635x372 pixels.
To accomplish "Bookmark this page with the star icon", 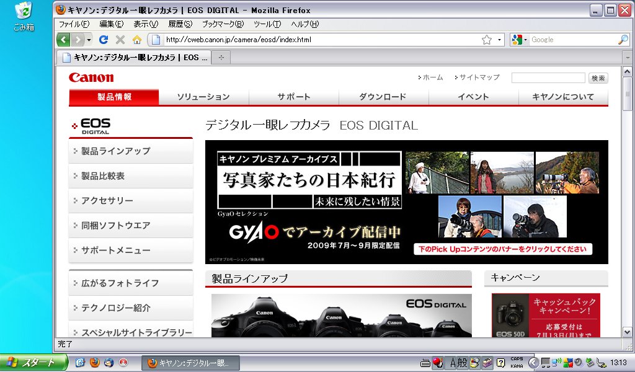I will [x=486, y=40].
